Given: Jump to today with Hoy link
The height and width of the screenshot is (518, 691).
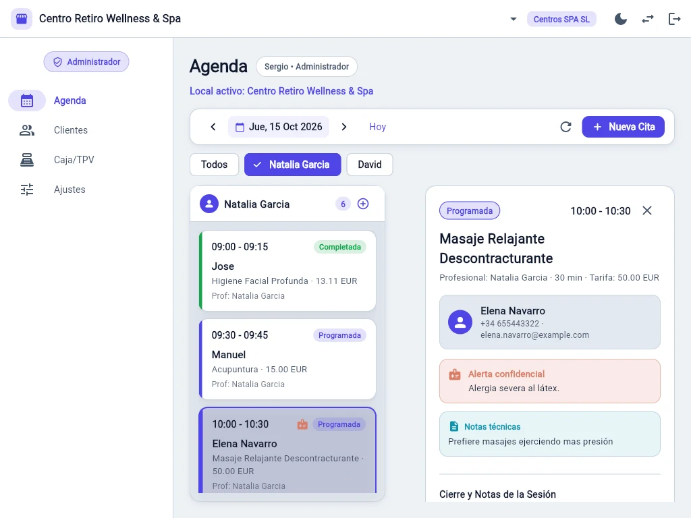Looking at the screenshot, I should (x=378, y=127).
